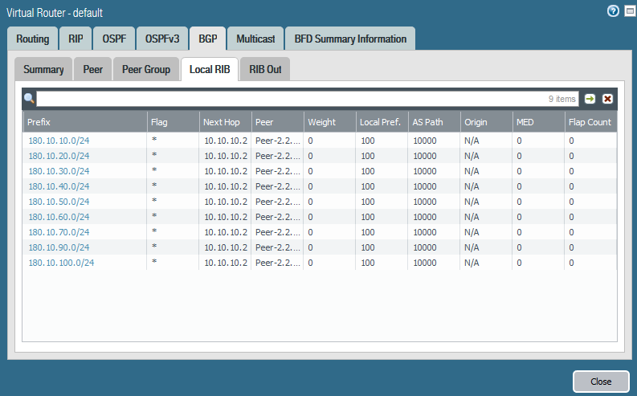Click the search magnifier icon
The image size is (637, 396).
click(x=29, y=99)
